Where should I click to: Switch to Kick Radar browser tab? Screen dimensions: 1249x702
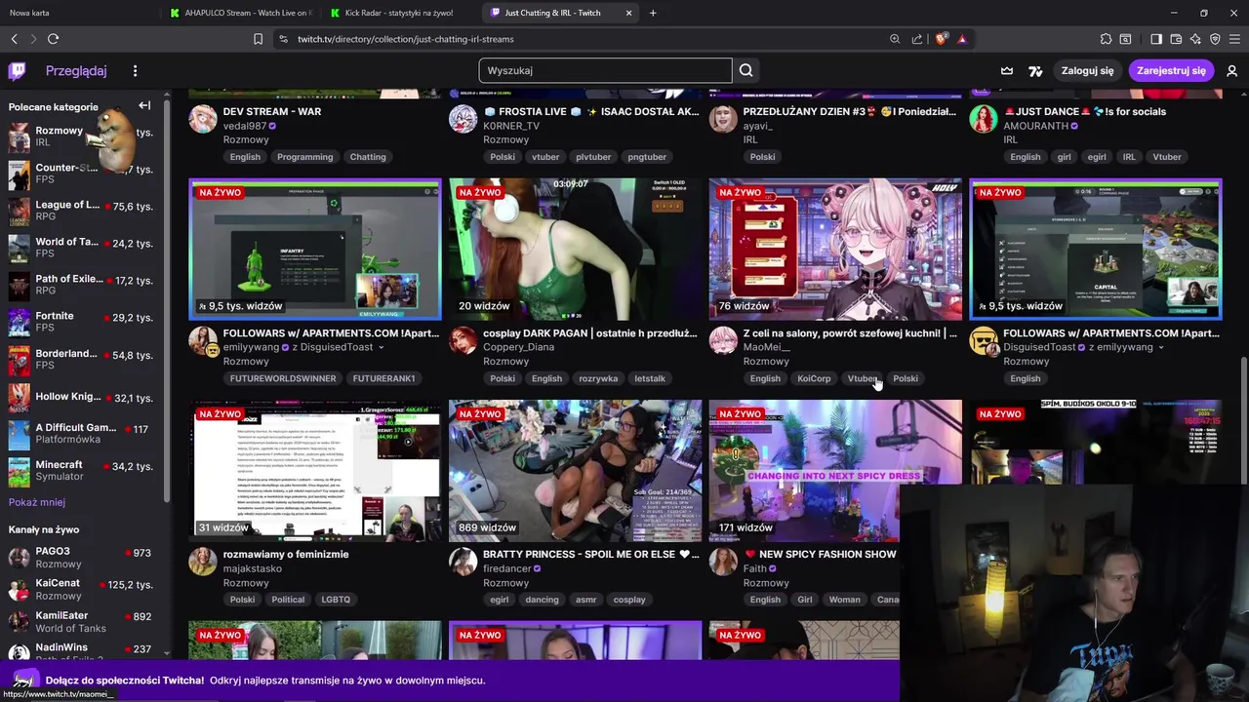coord(398,13)
